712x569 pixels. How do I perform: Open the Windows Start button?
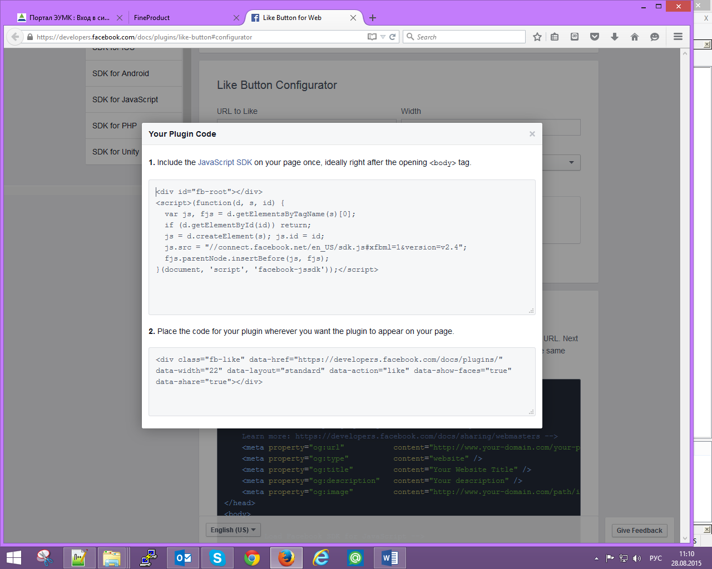point(13,558)
